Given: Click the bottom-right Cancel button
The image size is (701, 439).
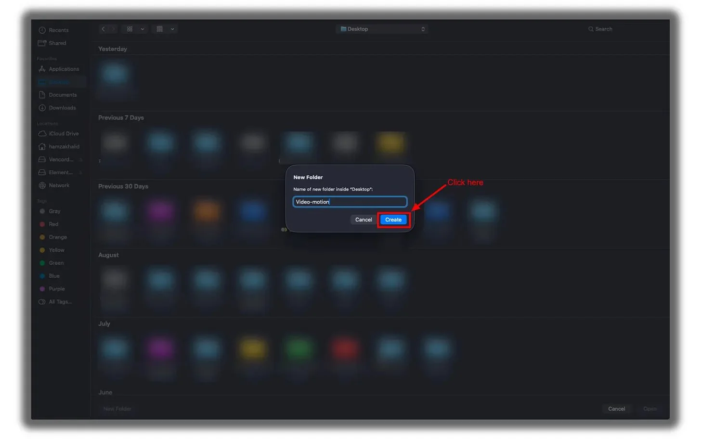Looking at the screenshot, I should pyautogui.click(x=616, y=409).
